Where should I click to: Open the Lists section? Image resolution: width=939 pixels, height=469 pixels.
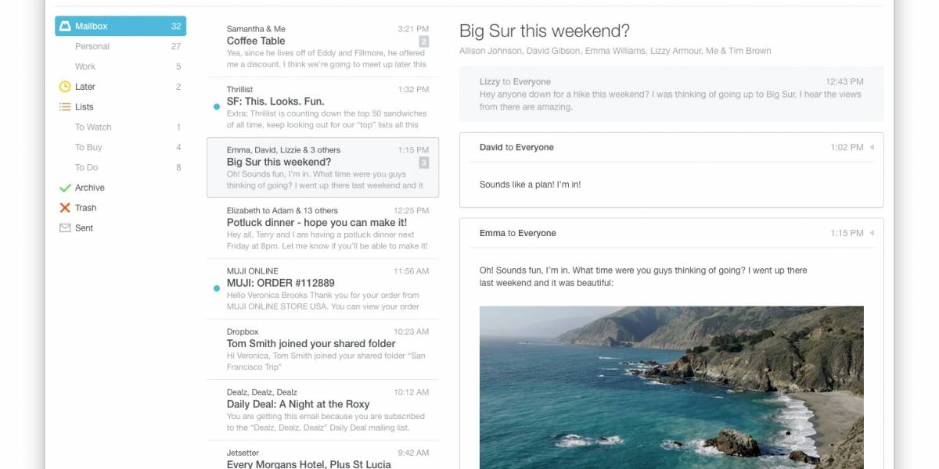[x=121, y=107]
